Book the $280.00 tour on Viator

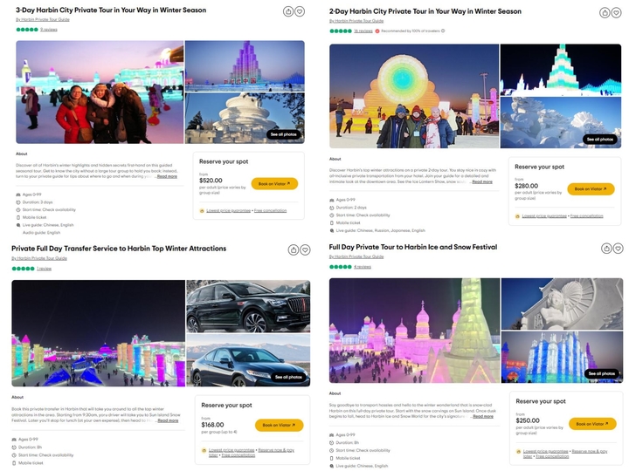pyautogui.click(x=591, y=188)
